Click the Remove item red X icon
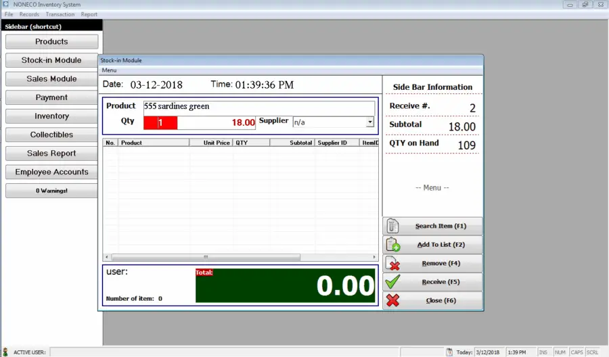Screen dimensions: 609x357 point(392,263)
